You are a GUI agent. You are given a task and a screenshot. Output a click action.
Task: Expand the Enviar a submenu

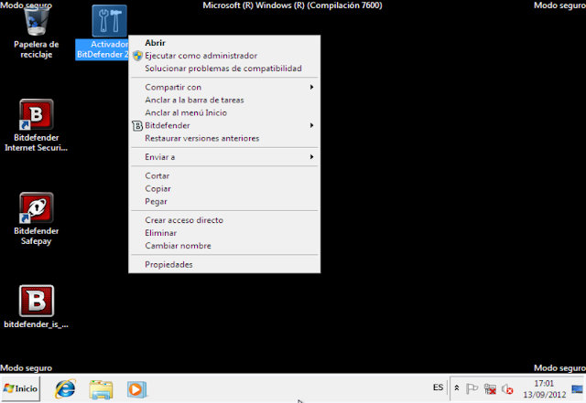tap(224, 157)
